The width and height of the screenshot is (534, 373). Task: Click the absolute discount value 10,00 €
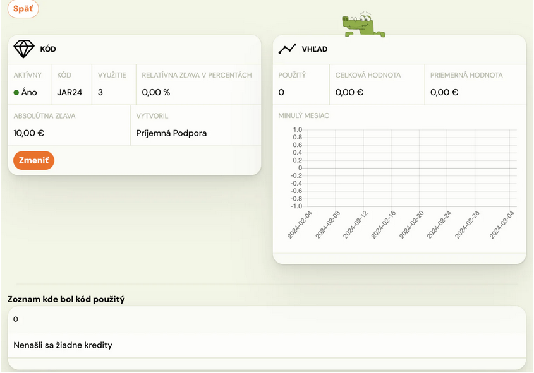click(x=28, y=133)
